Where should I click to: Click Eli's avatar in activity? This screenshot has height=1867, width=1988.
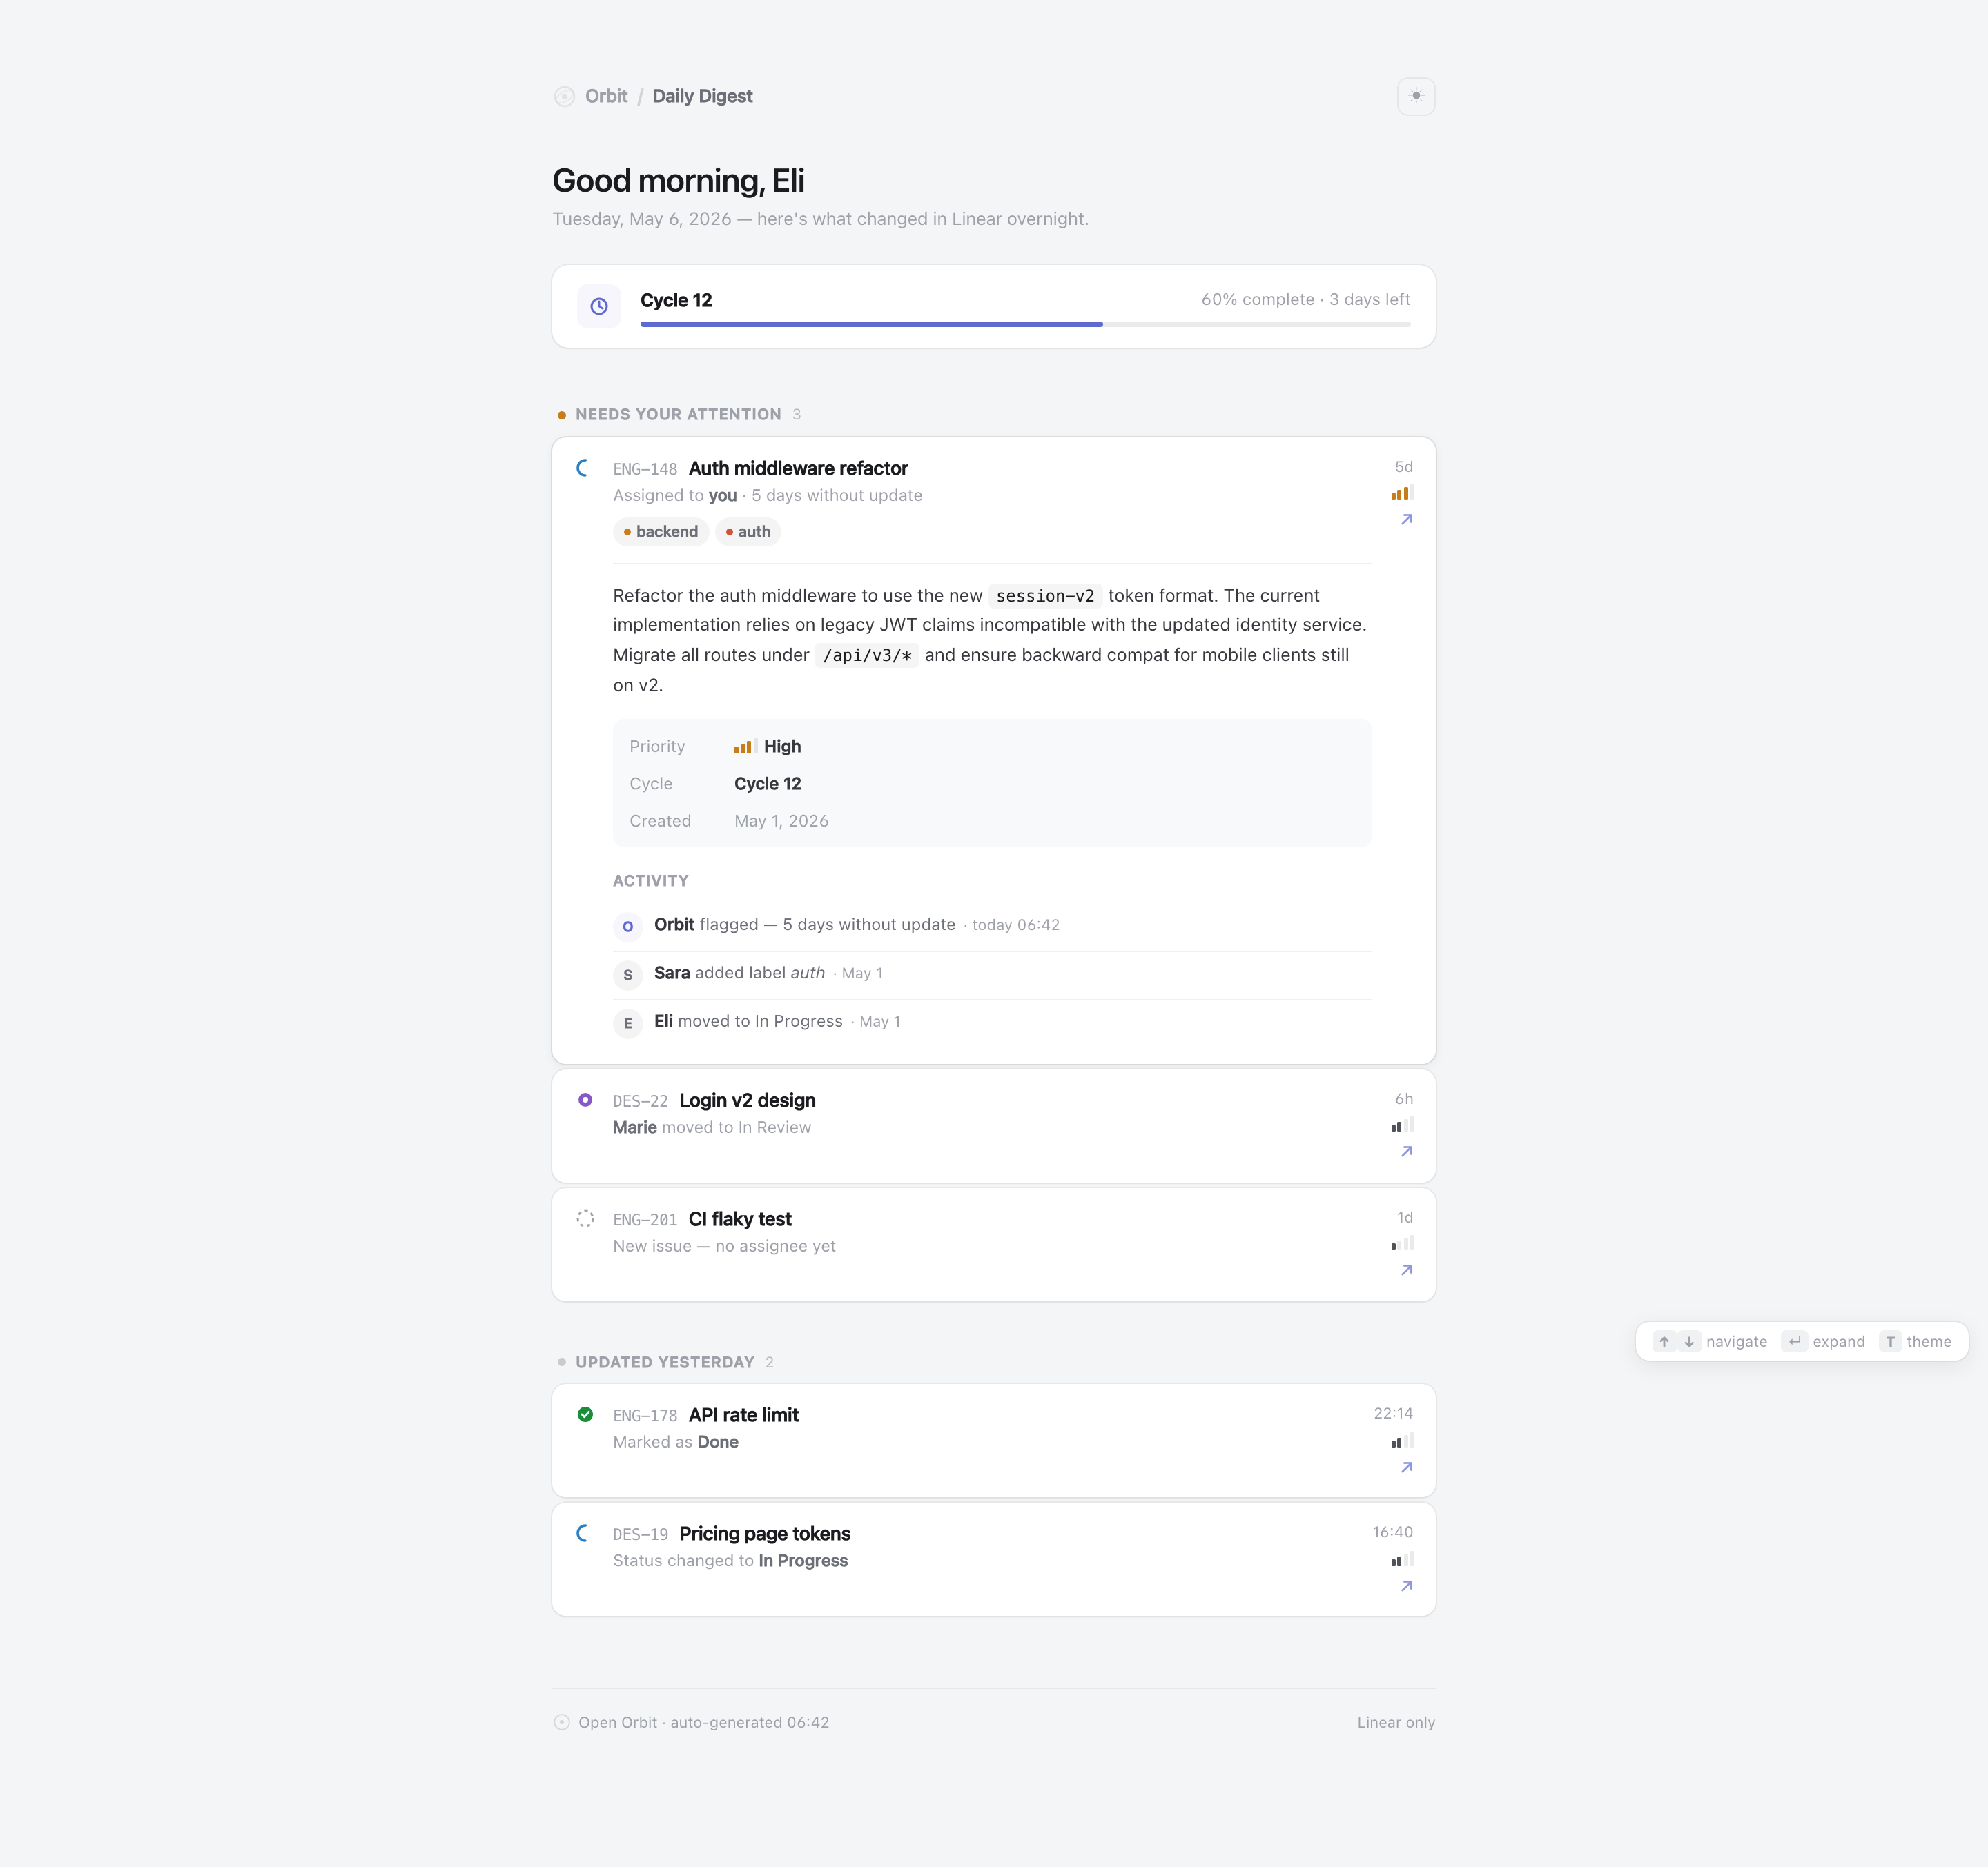pyautogui.click(x=627, y=1023)
